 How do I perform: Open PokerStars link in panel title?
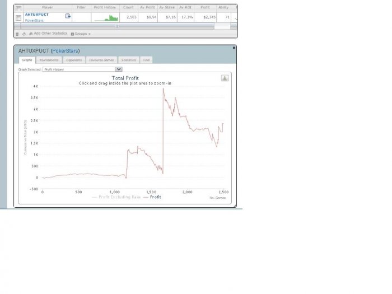click(x=66, y=51)
